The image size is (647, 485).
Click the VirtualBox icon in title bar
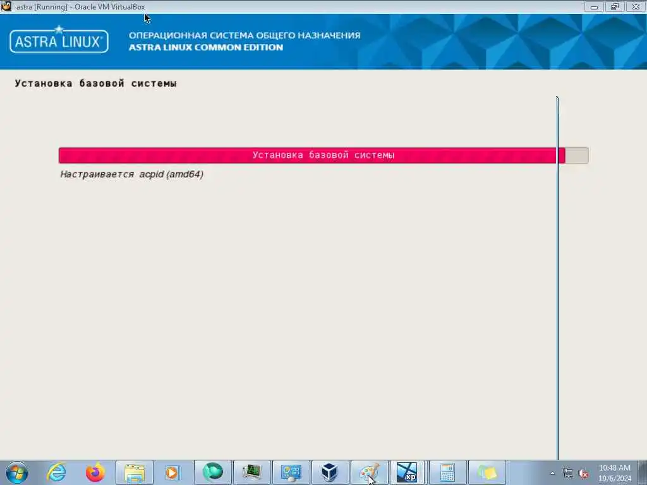point(6,6)
